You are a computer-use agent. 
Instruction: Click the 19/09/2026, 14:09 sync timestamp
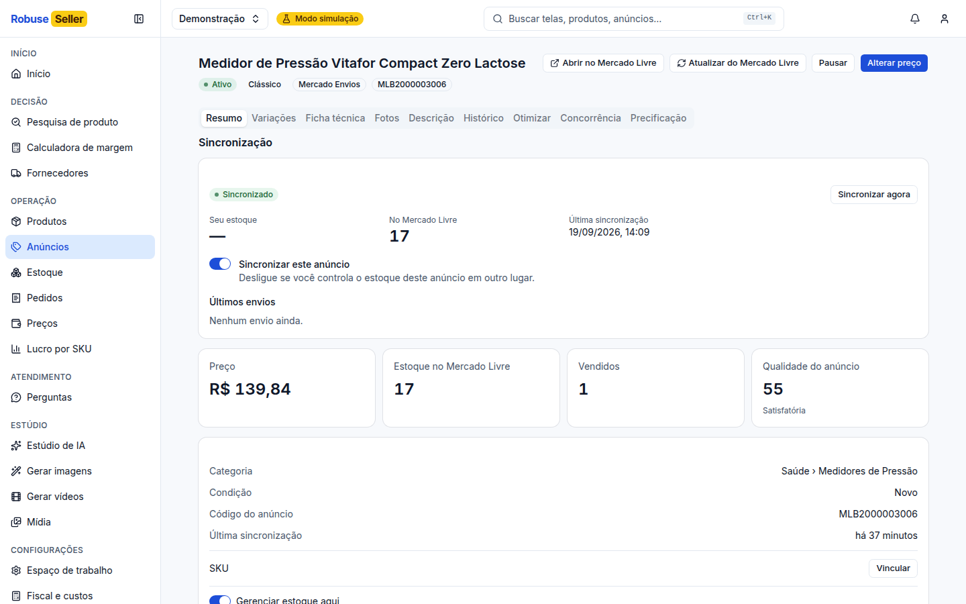609,232
